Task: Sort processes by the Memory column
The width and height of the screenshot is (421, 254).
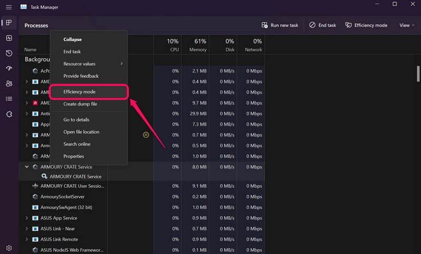Action: click(x=197, y=45)
